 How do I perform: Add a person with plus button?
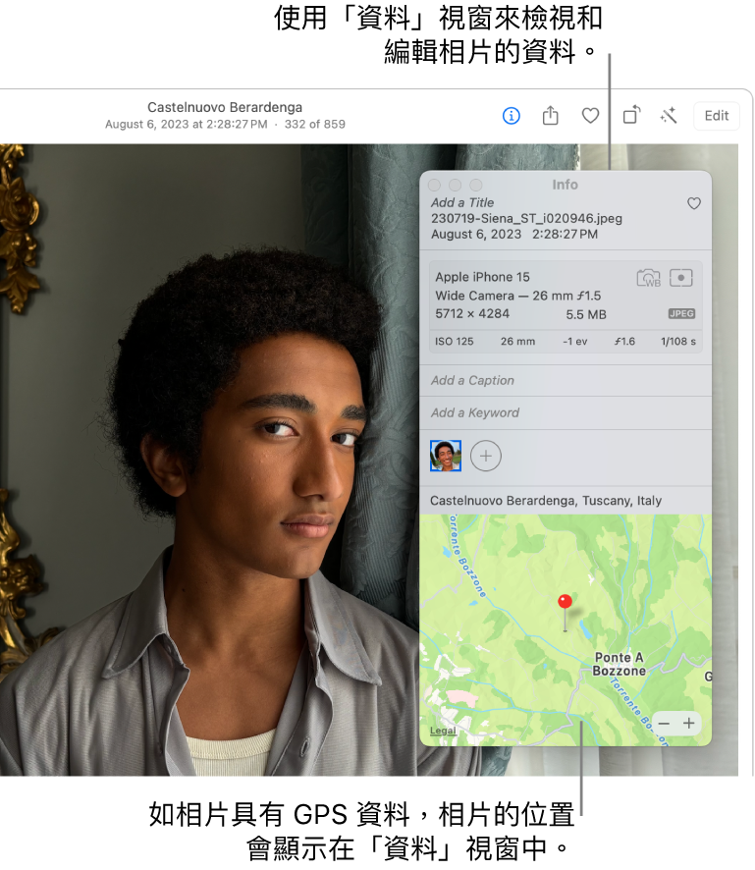click(486, 456)
